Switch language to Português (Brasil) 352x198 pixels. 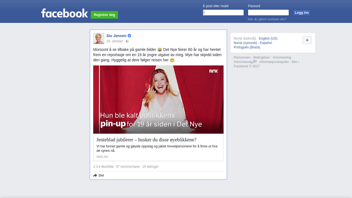(247, 47)
